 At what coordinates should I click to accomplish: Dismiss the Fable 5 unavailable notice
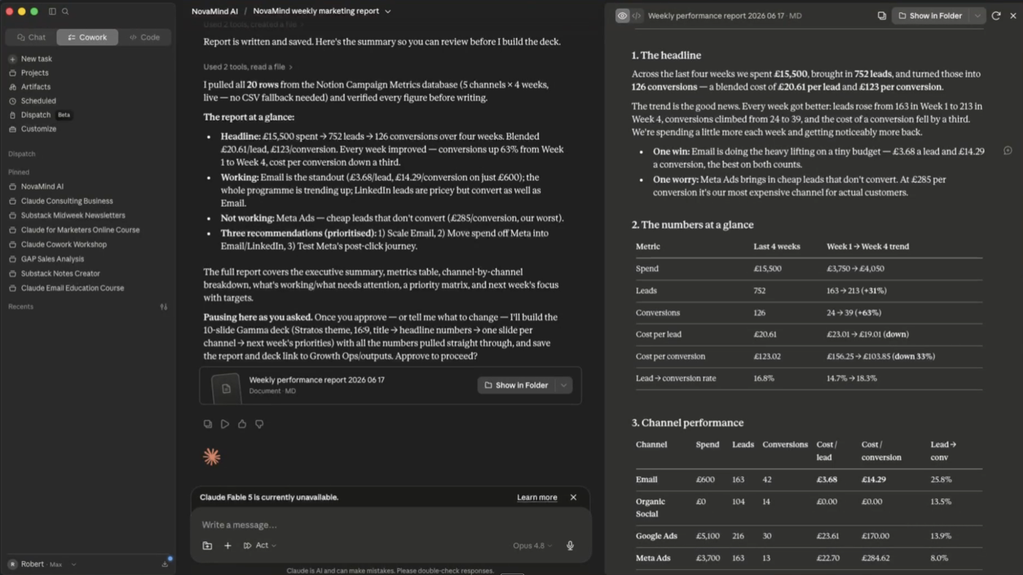click(574, 498)
